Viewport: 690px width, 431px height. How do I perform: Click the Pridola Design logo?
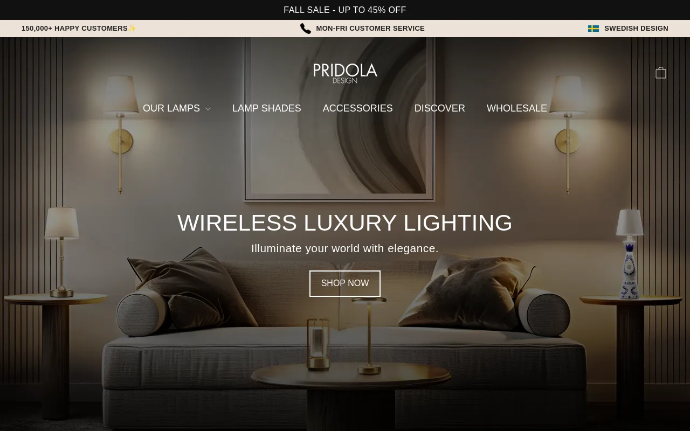pos(345,73)
